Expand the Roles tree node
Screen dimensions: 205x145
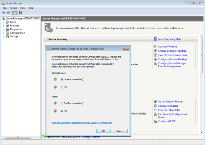tap(4, 22)
